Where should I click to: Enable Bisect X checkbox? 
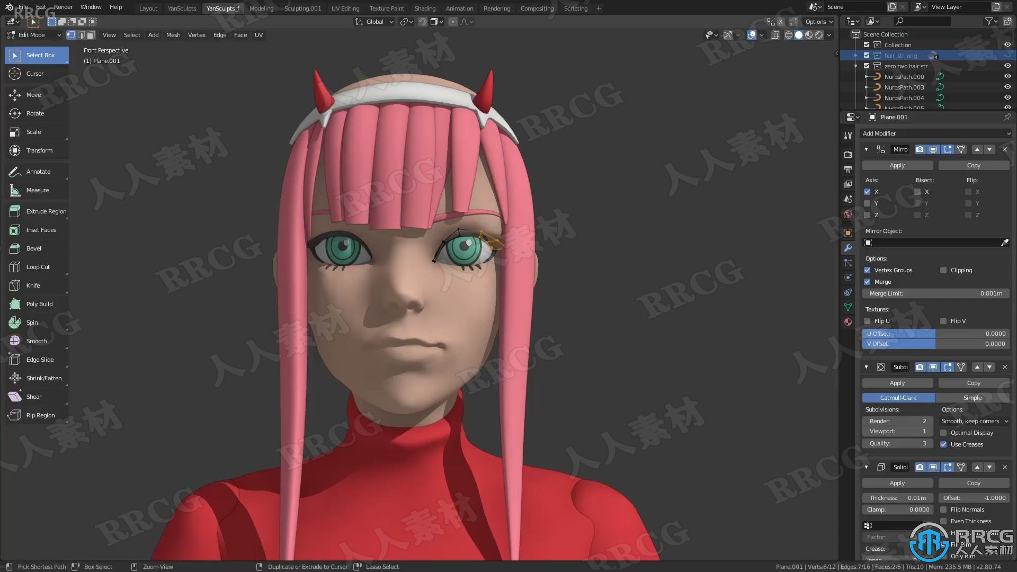point(917,192)
